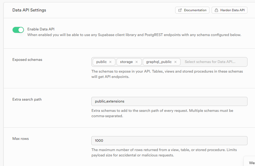Focus the Extra search path input field

(x=169, y=101)
